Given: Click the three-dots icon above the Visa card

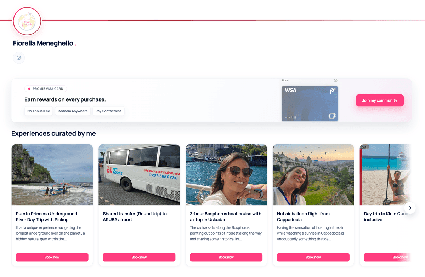Looking at the screenshot, I should tap(335, 80).
